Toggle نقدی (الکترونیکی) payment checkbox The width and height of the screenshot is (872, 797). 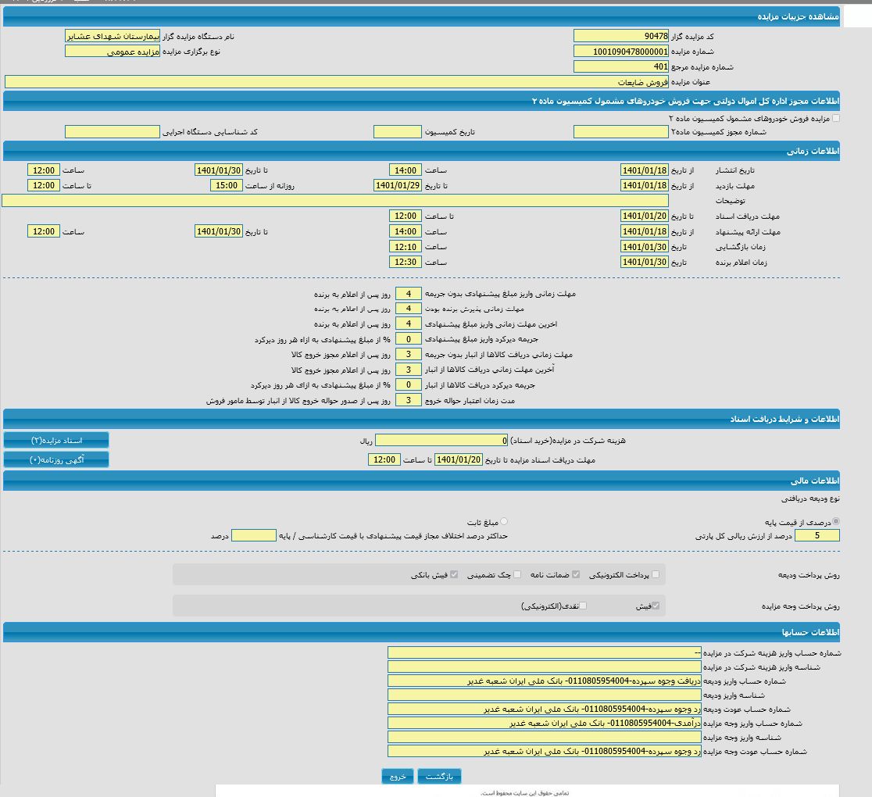pos(583,606)
